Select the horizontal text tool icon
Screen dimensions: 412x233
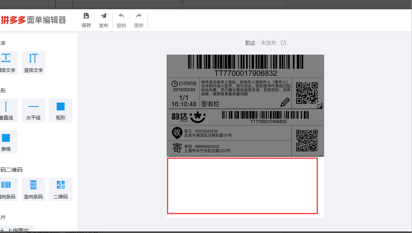6,58
